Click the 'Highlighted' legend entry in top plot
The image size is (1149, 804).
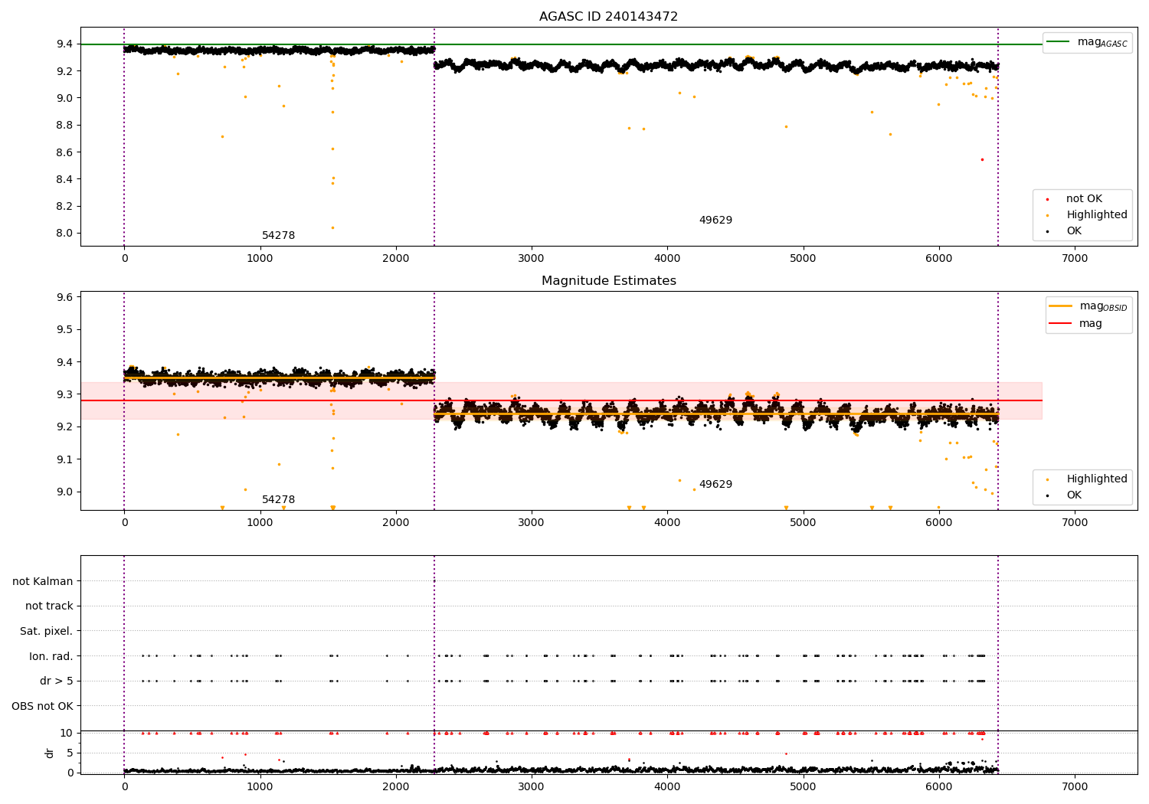click(x=1088, y=215)
